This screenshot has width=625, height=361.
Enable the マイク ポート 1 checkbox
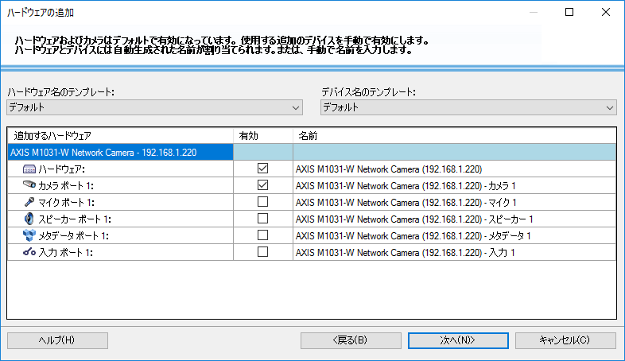262,202
